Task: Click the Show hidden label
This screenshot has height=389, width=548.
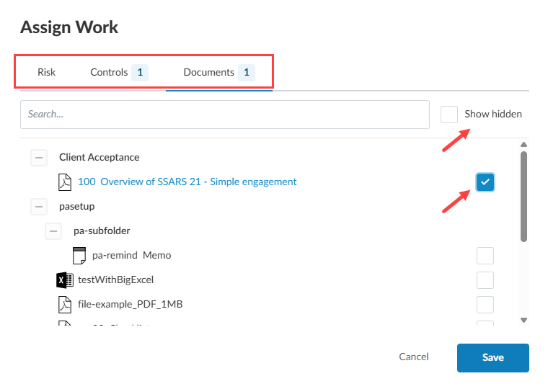Action: tap(493, 115)
